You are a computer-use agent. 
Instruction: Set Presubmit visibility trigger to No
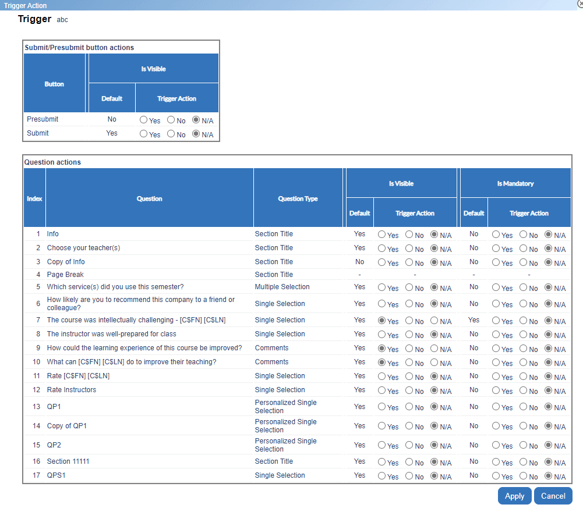click(x=171, y=120)
